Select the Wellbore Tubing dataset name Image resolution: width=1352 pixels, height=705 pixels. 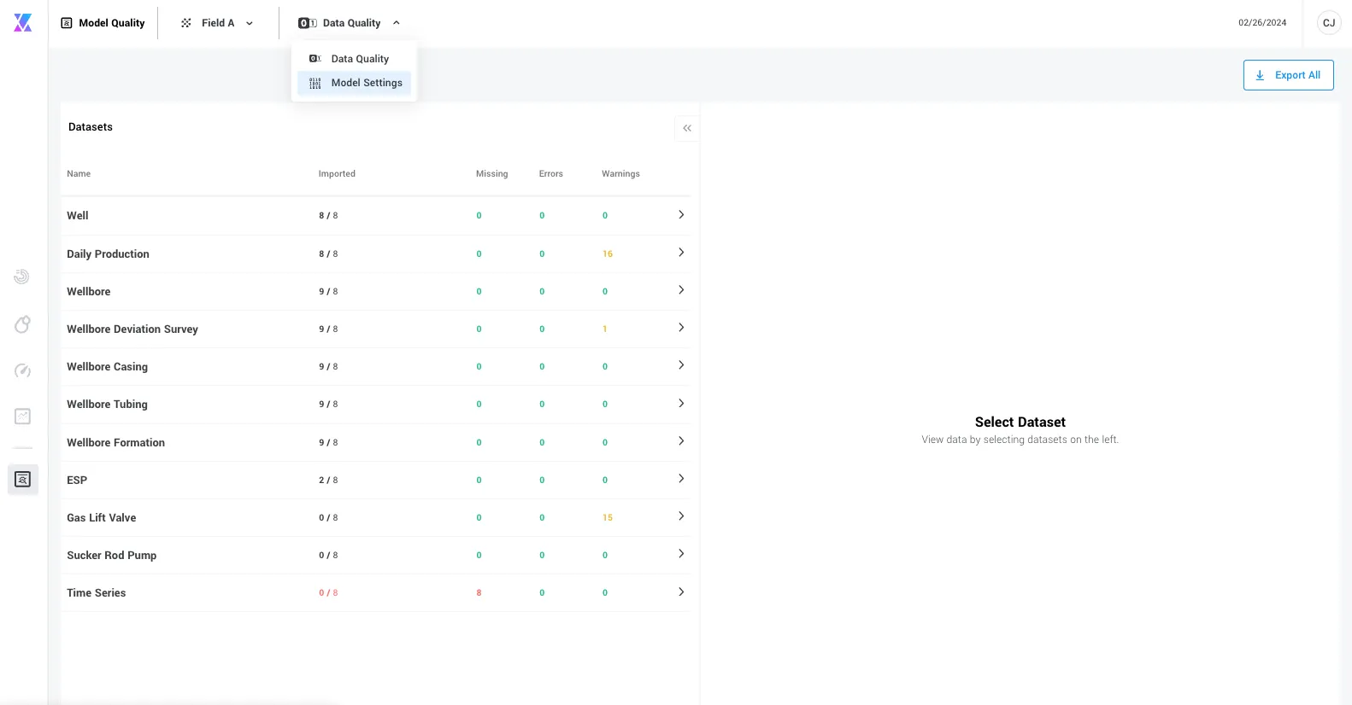click(x=107, y=405)
